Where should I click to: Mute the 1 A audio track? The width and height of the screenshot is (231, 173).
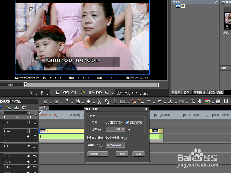(x=29, y=156)
